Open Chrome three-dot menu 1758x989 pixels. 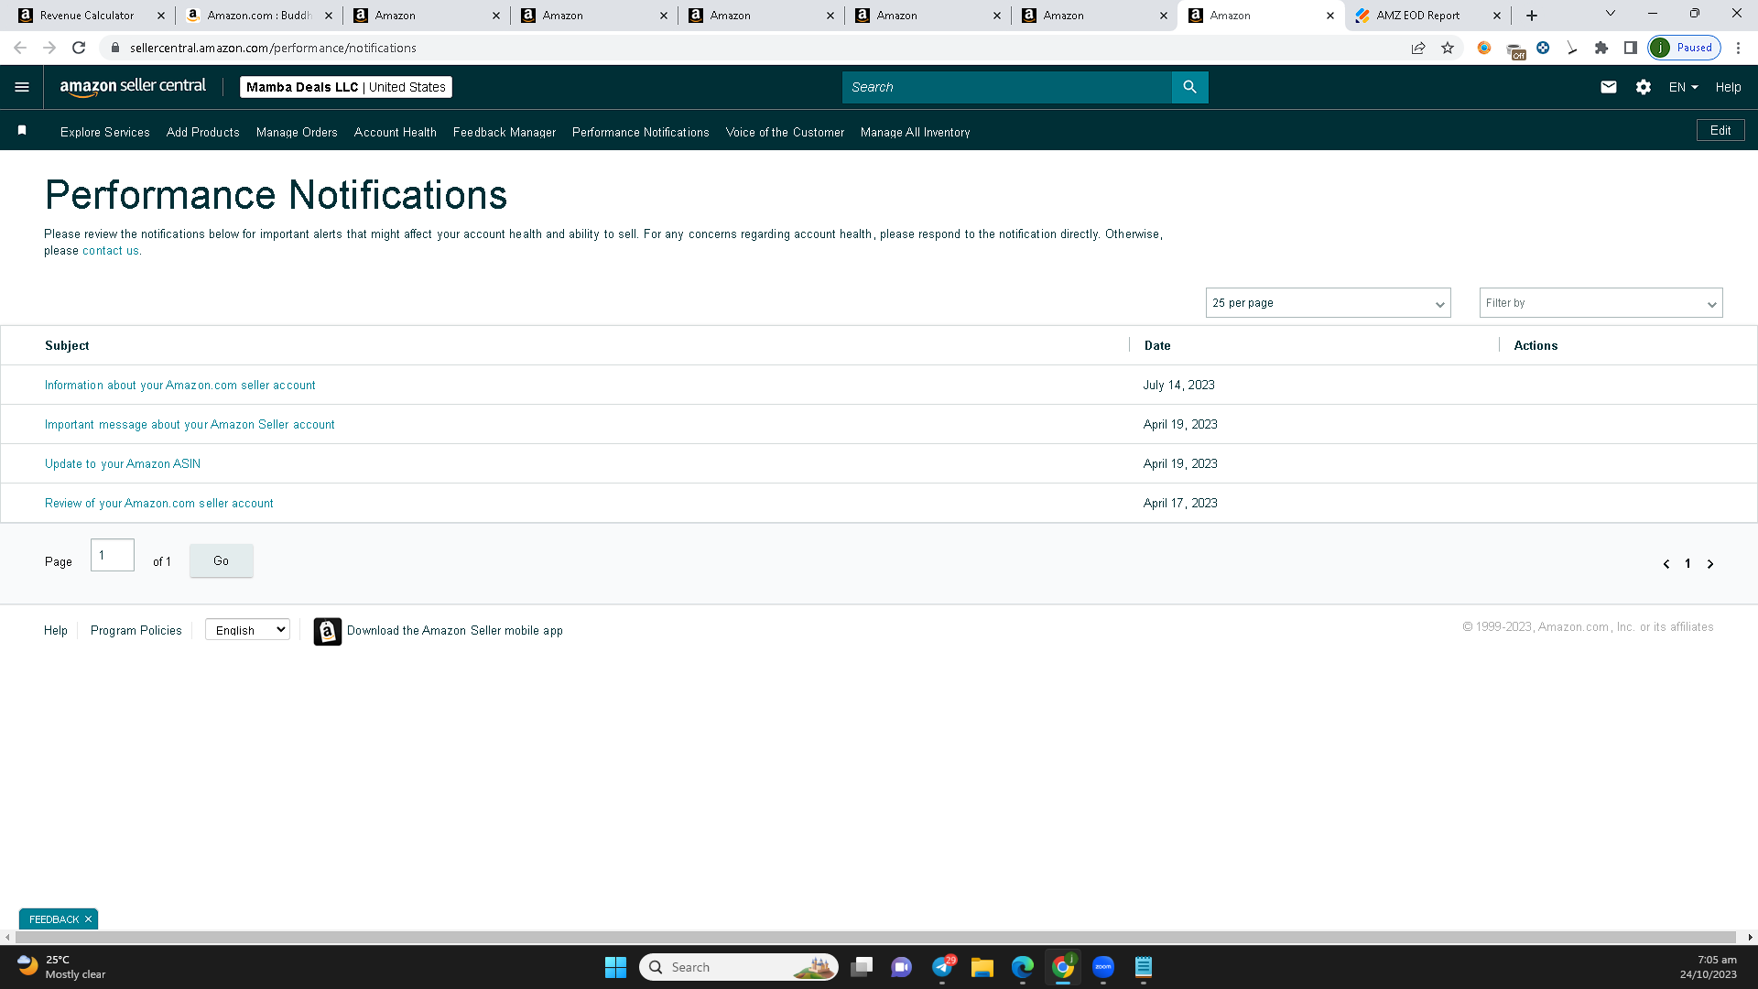tap(1739, 48)
